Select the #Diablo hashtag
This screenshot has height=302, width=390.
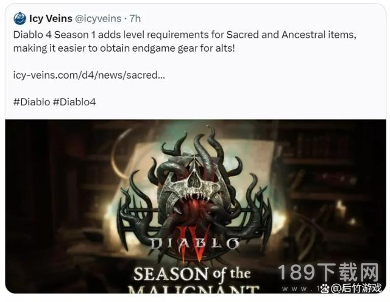coord(32,102)
